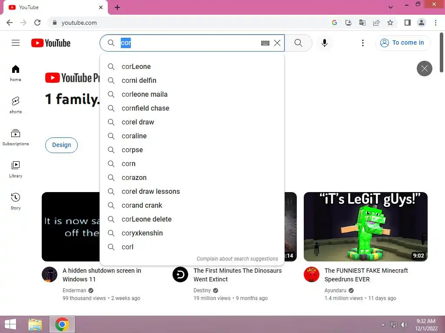This screenshot has height=333, width=445.
Task: Click the taskbar volume speaker icon
Action: pyautogui.click(x=404, y=325)
